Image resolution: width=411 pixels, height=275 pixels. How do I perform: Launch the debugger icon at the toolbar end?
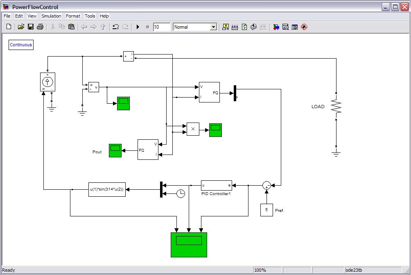tap(304, 27)
